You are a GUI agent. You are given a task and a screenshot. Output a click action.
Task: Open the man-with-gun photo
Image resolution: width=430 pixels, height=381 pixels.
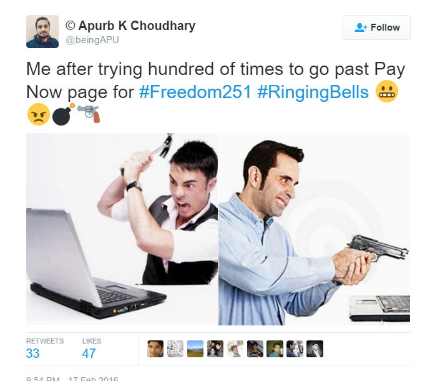(315, 229)
